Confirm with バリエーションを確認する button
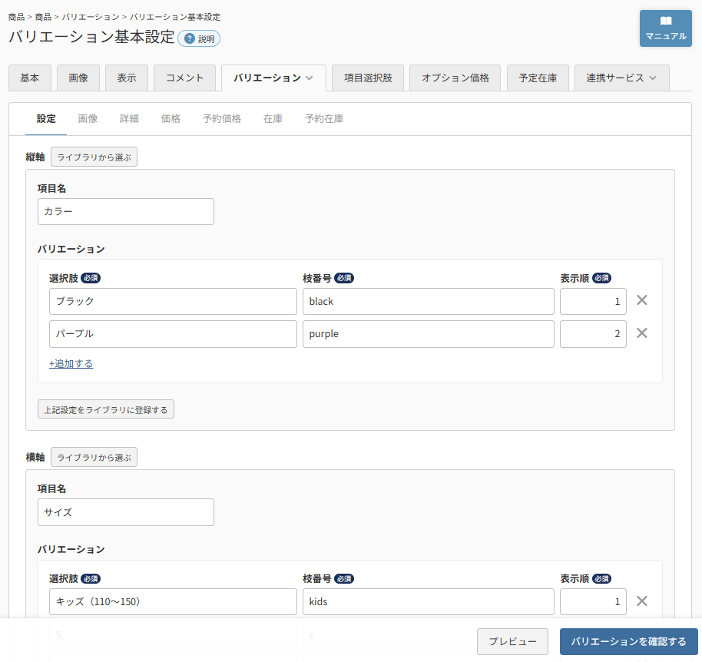 [628, 641]
